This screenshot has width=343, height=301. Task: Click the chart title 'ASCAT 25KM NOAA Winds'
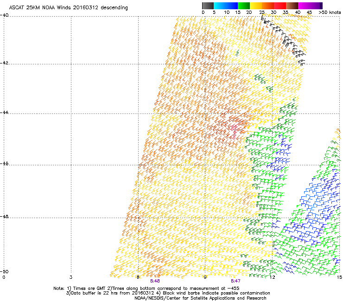[x=40, y=8]
